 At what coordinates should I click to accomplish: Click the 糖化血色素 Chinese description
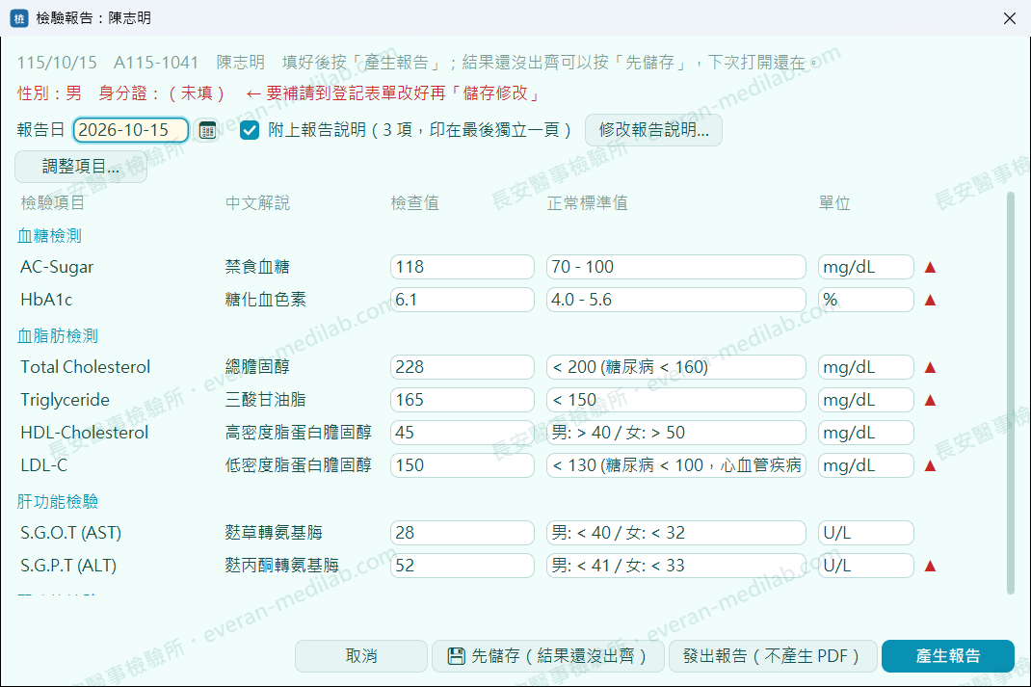[x=265, y=300]
